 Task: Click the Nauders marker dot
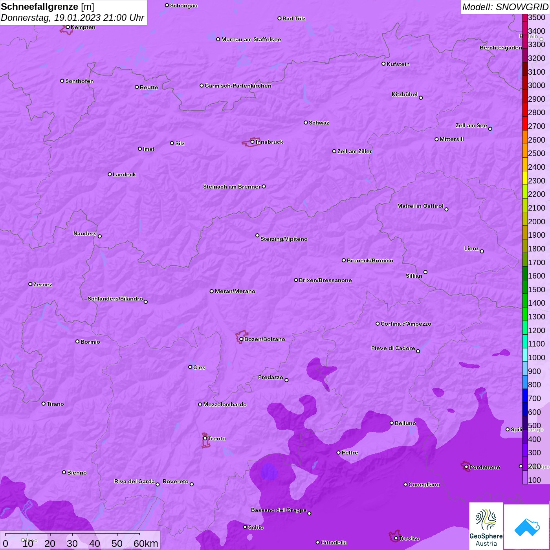[100, 236]
